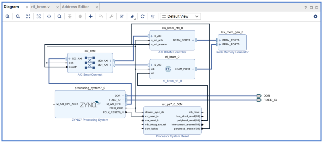Screen dimensions: 323x143
Task: Click the Zoom Out magnifier icon
Action: pos(18,16)
